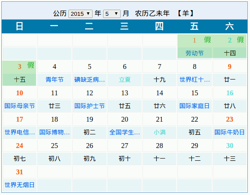
Task: Click the 青年节 festival label
Action: pos(54,79)
